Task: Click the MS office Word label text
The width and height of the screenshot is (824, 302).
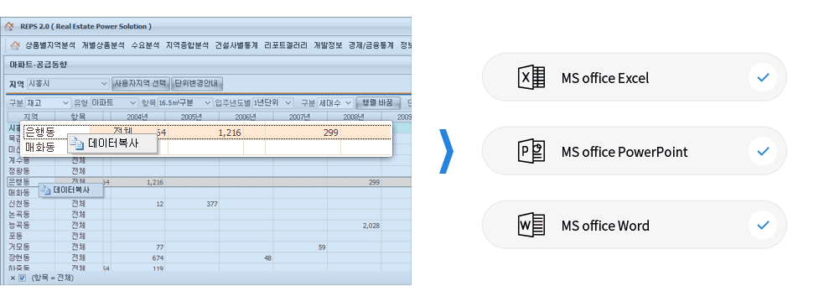Action: point(605,225)
